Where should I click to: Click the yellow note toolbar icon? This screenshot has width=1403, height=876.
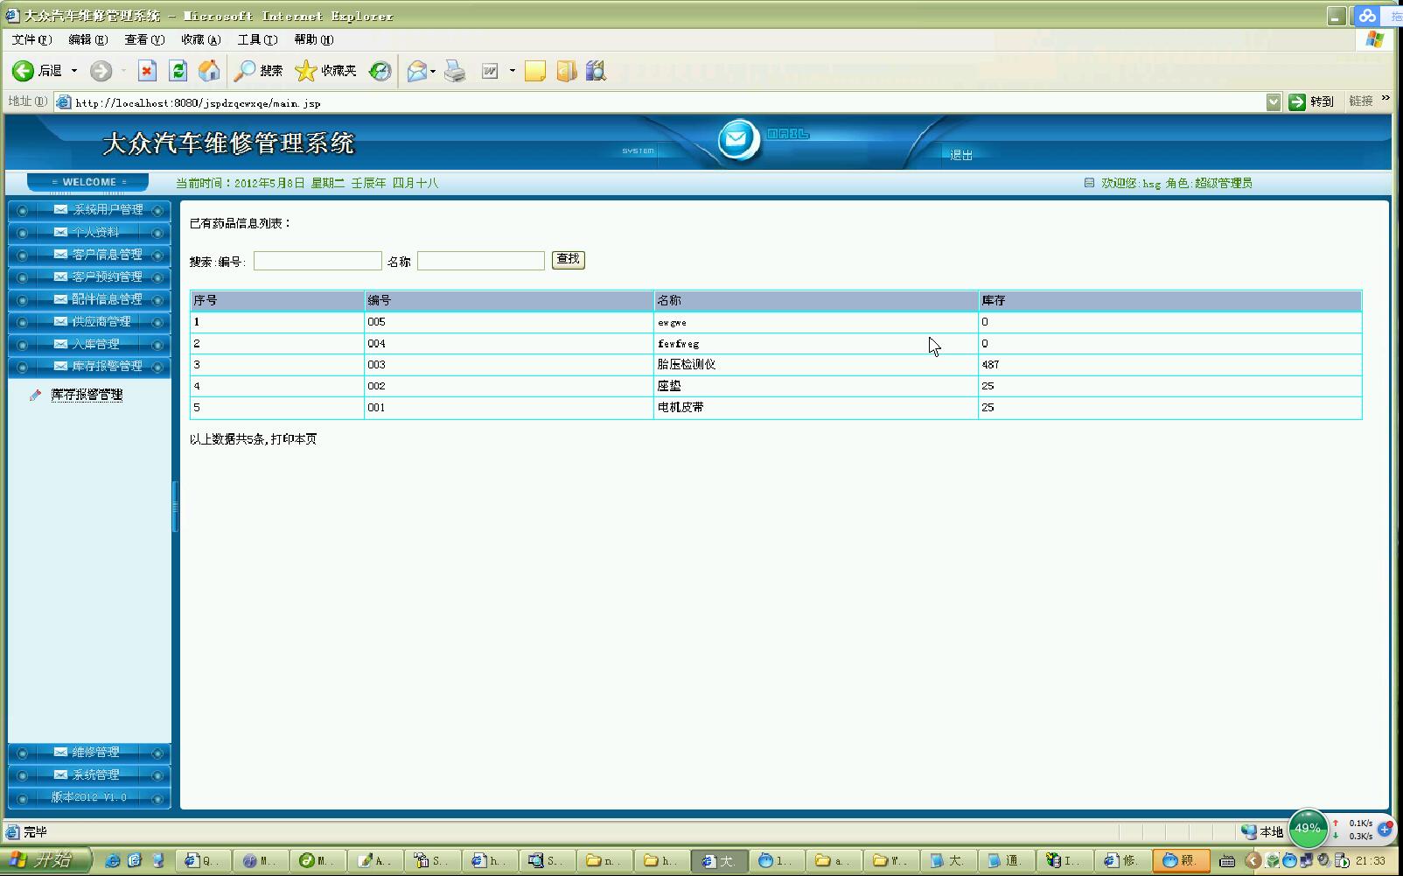pos(535,71)
